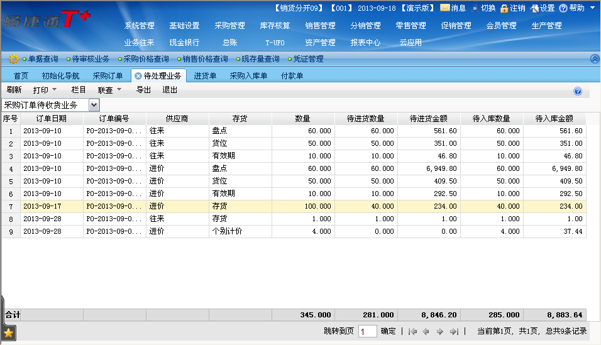The height and width of the screenshot is (345, 601).
Task: Open 采购管理 menu
Action: 229,26
